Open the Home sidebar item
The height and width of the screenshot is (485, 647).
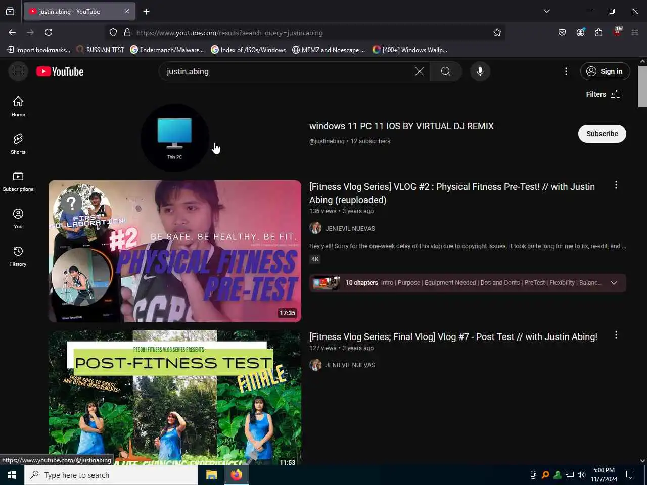18,107
